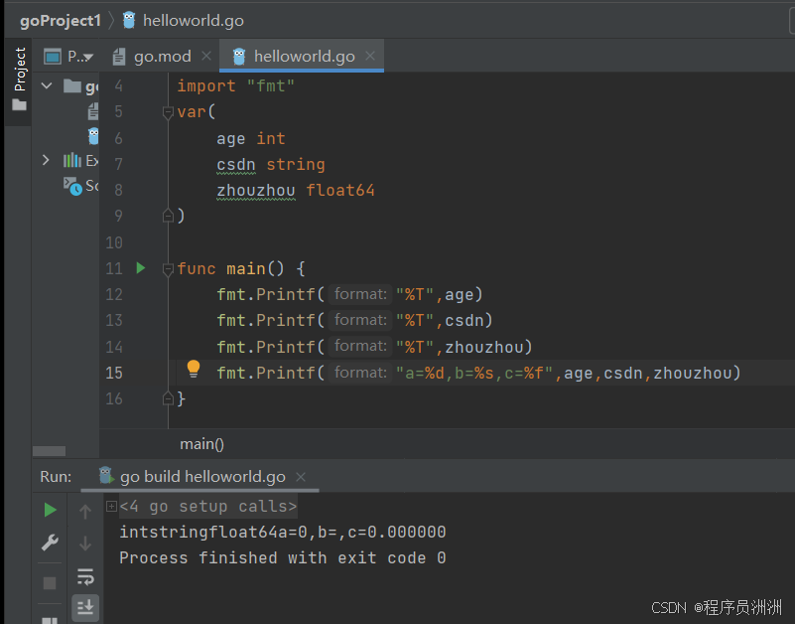The image size is (795, 624).
Task: Switch to the go.mod tab
Action: pyautogui.click(x=162, y=57)
